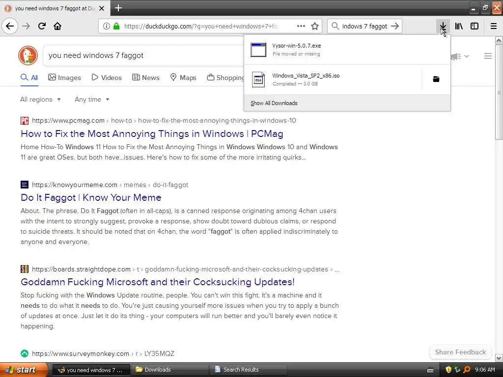Click the Share Feedback button
This screenshot has width=503, height=377.
click(x=460, y=352)
